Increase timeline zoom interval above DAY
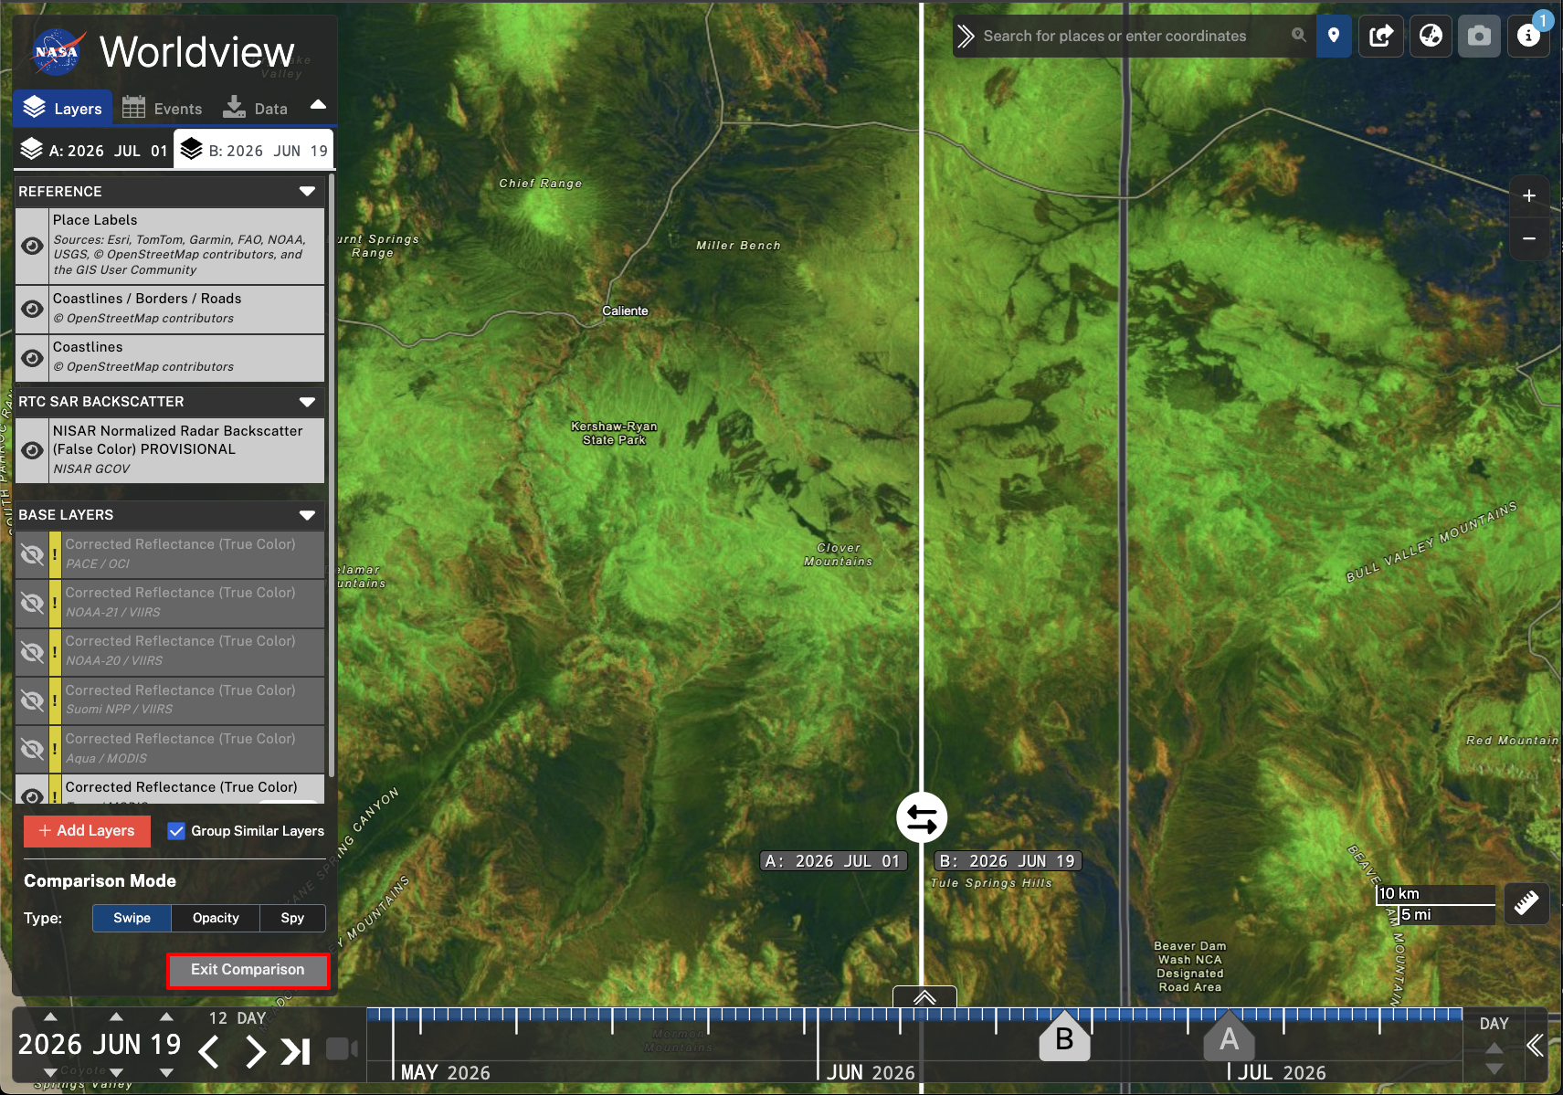This screenshot has height=1095, width=1563. click(1494, 1048)
